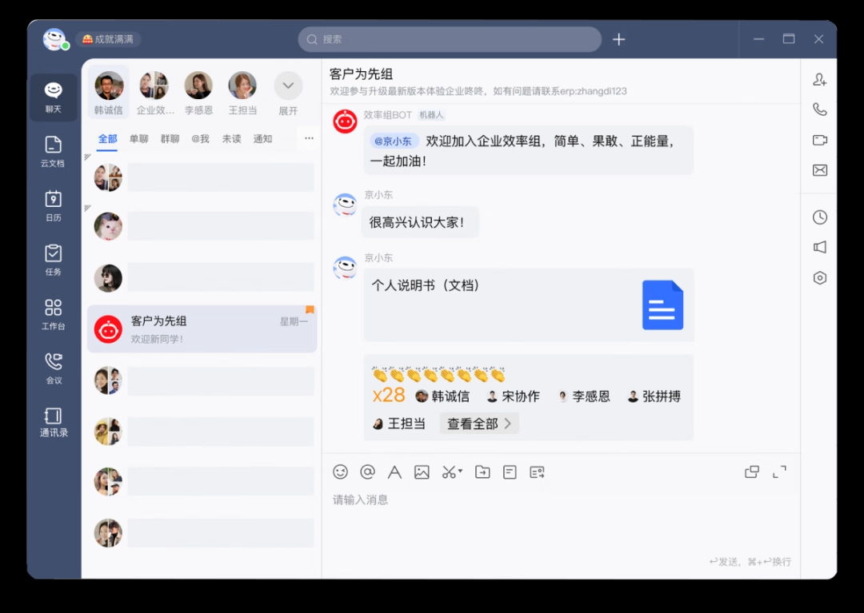The height and width of the screenshot is (613, 864).
Task: Open the 日历 calendar in the sidebar
Action: point(52,205)
